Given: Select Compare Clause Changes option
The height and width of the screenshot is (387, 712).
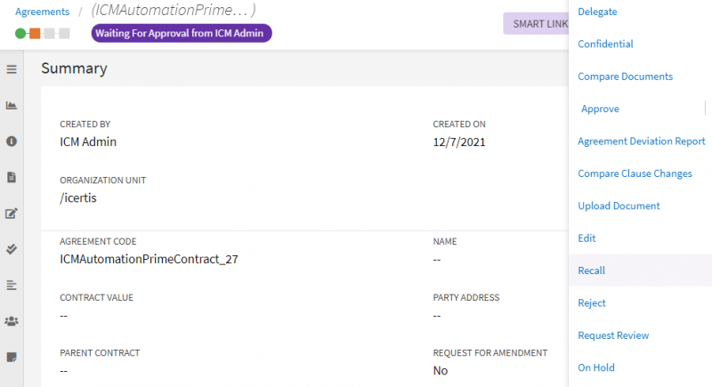Looking at the screenshot, I should tap(635, 173).
